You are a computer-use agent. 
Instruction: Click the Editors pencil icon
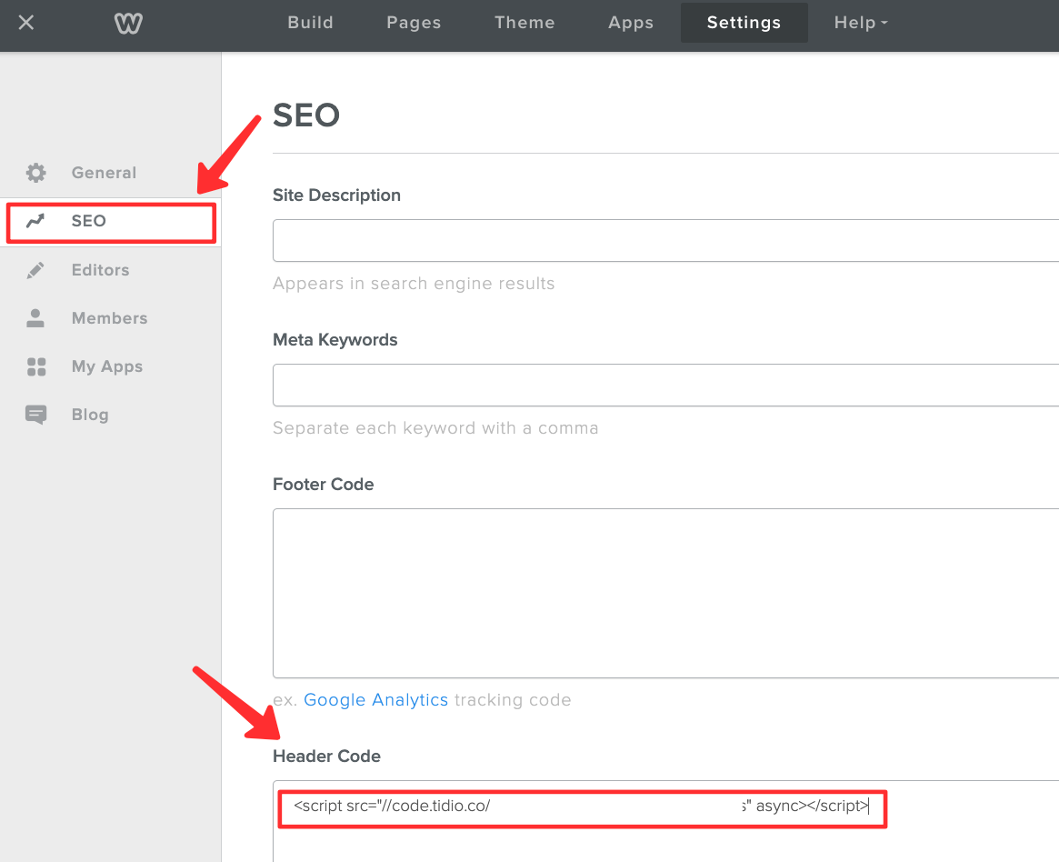tap(35, 270)
